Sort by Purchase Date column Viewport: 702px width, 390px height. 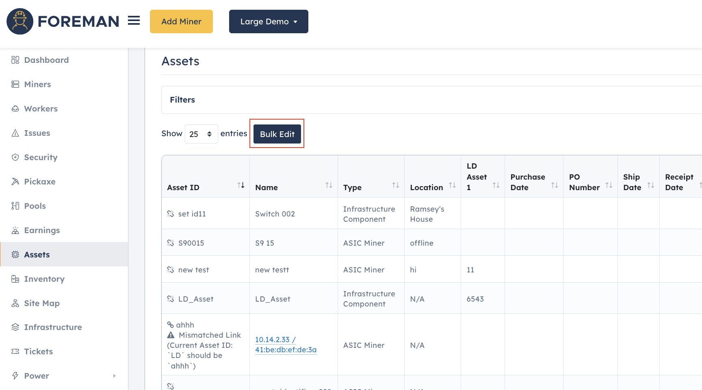[x=555, y=185]
